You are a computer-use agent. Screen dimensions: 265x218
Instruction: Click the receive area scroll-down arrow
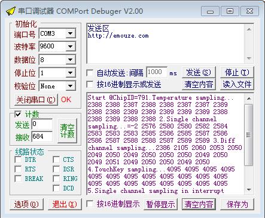click(249, 189)
